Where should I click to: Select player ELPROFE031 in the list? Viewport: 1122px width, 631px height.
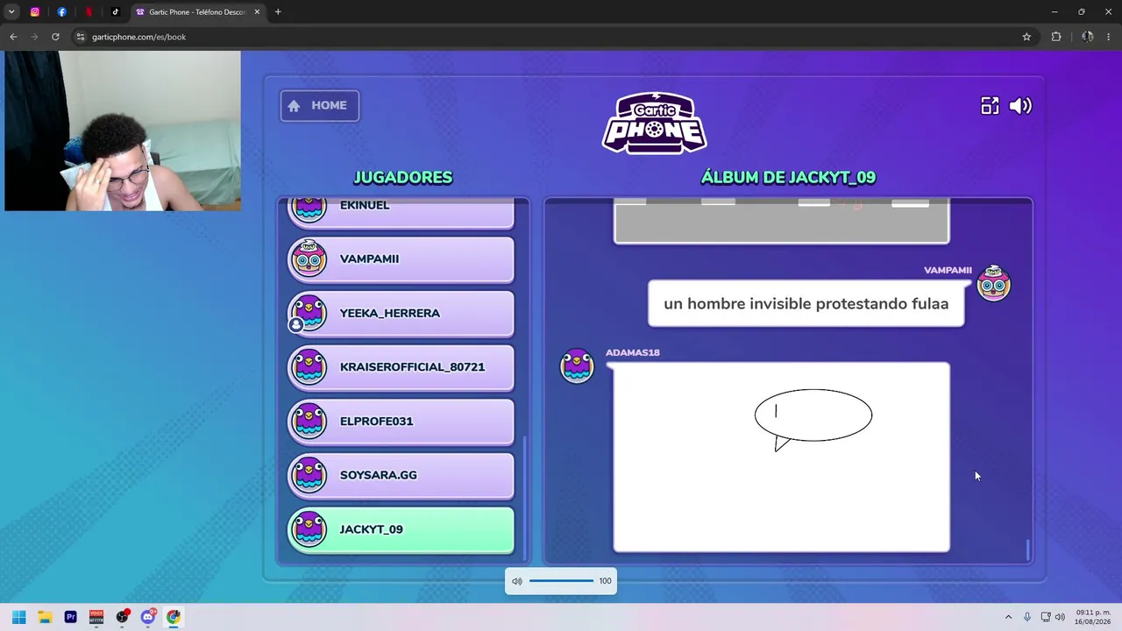(401, 422)
